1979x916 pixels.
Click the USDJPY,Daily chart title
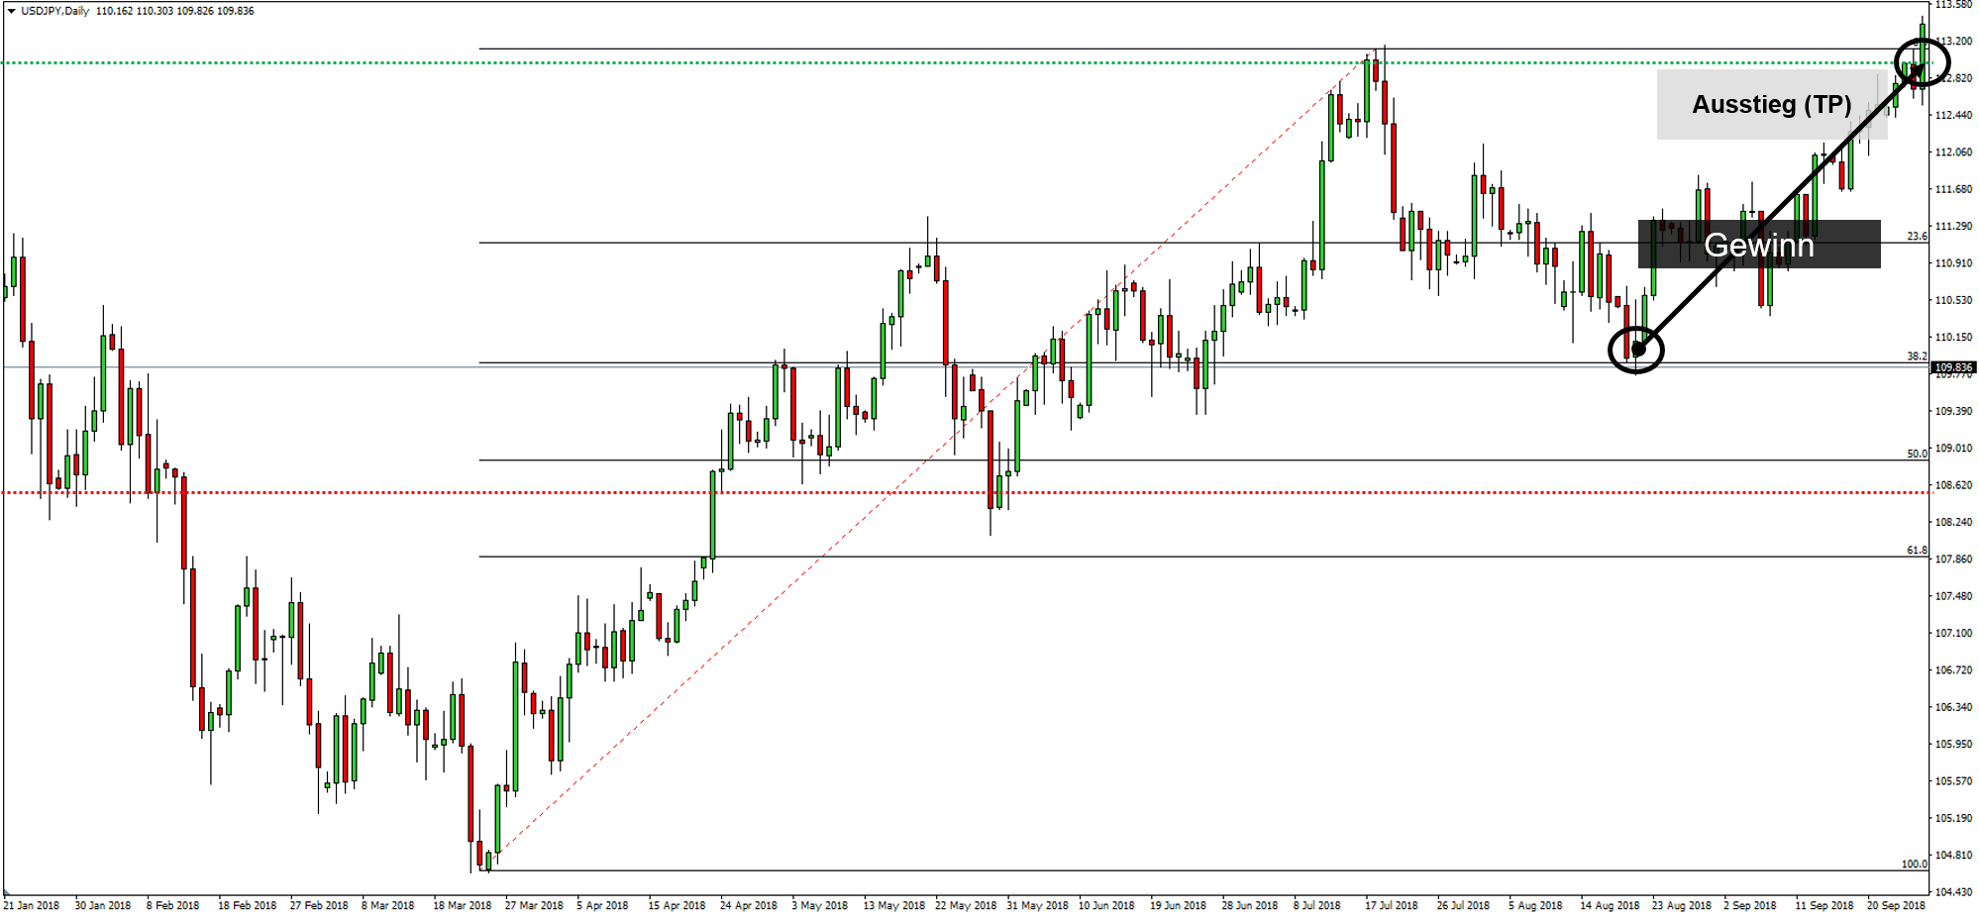pos(54,11)
